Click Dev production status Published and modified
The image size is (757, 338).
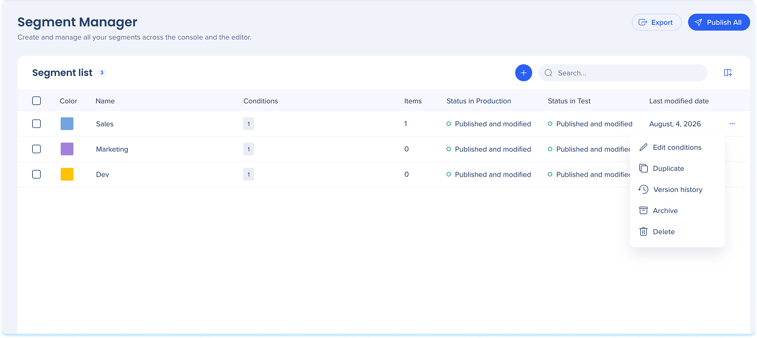click(489, 175)
